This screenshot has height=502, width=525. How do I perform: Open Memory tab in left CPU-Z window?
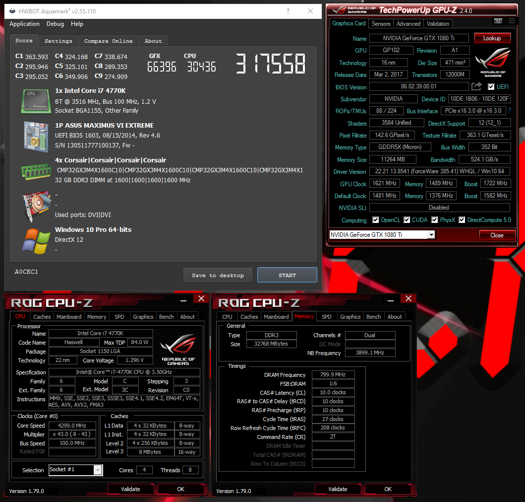click(97, 317)
